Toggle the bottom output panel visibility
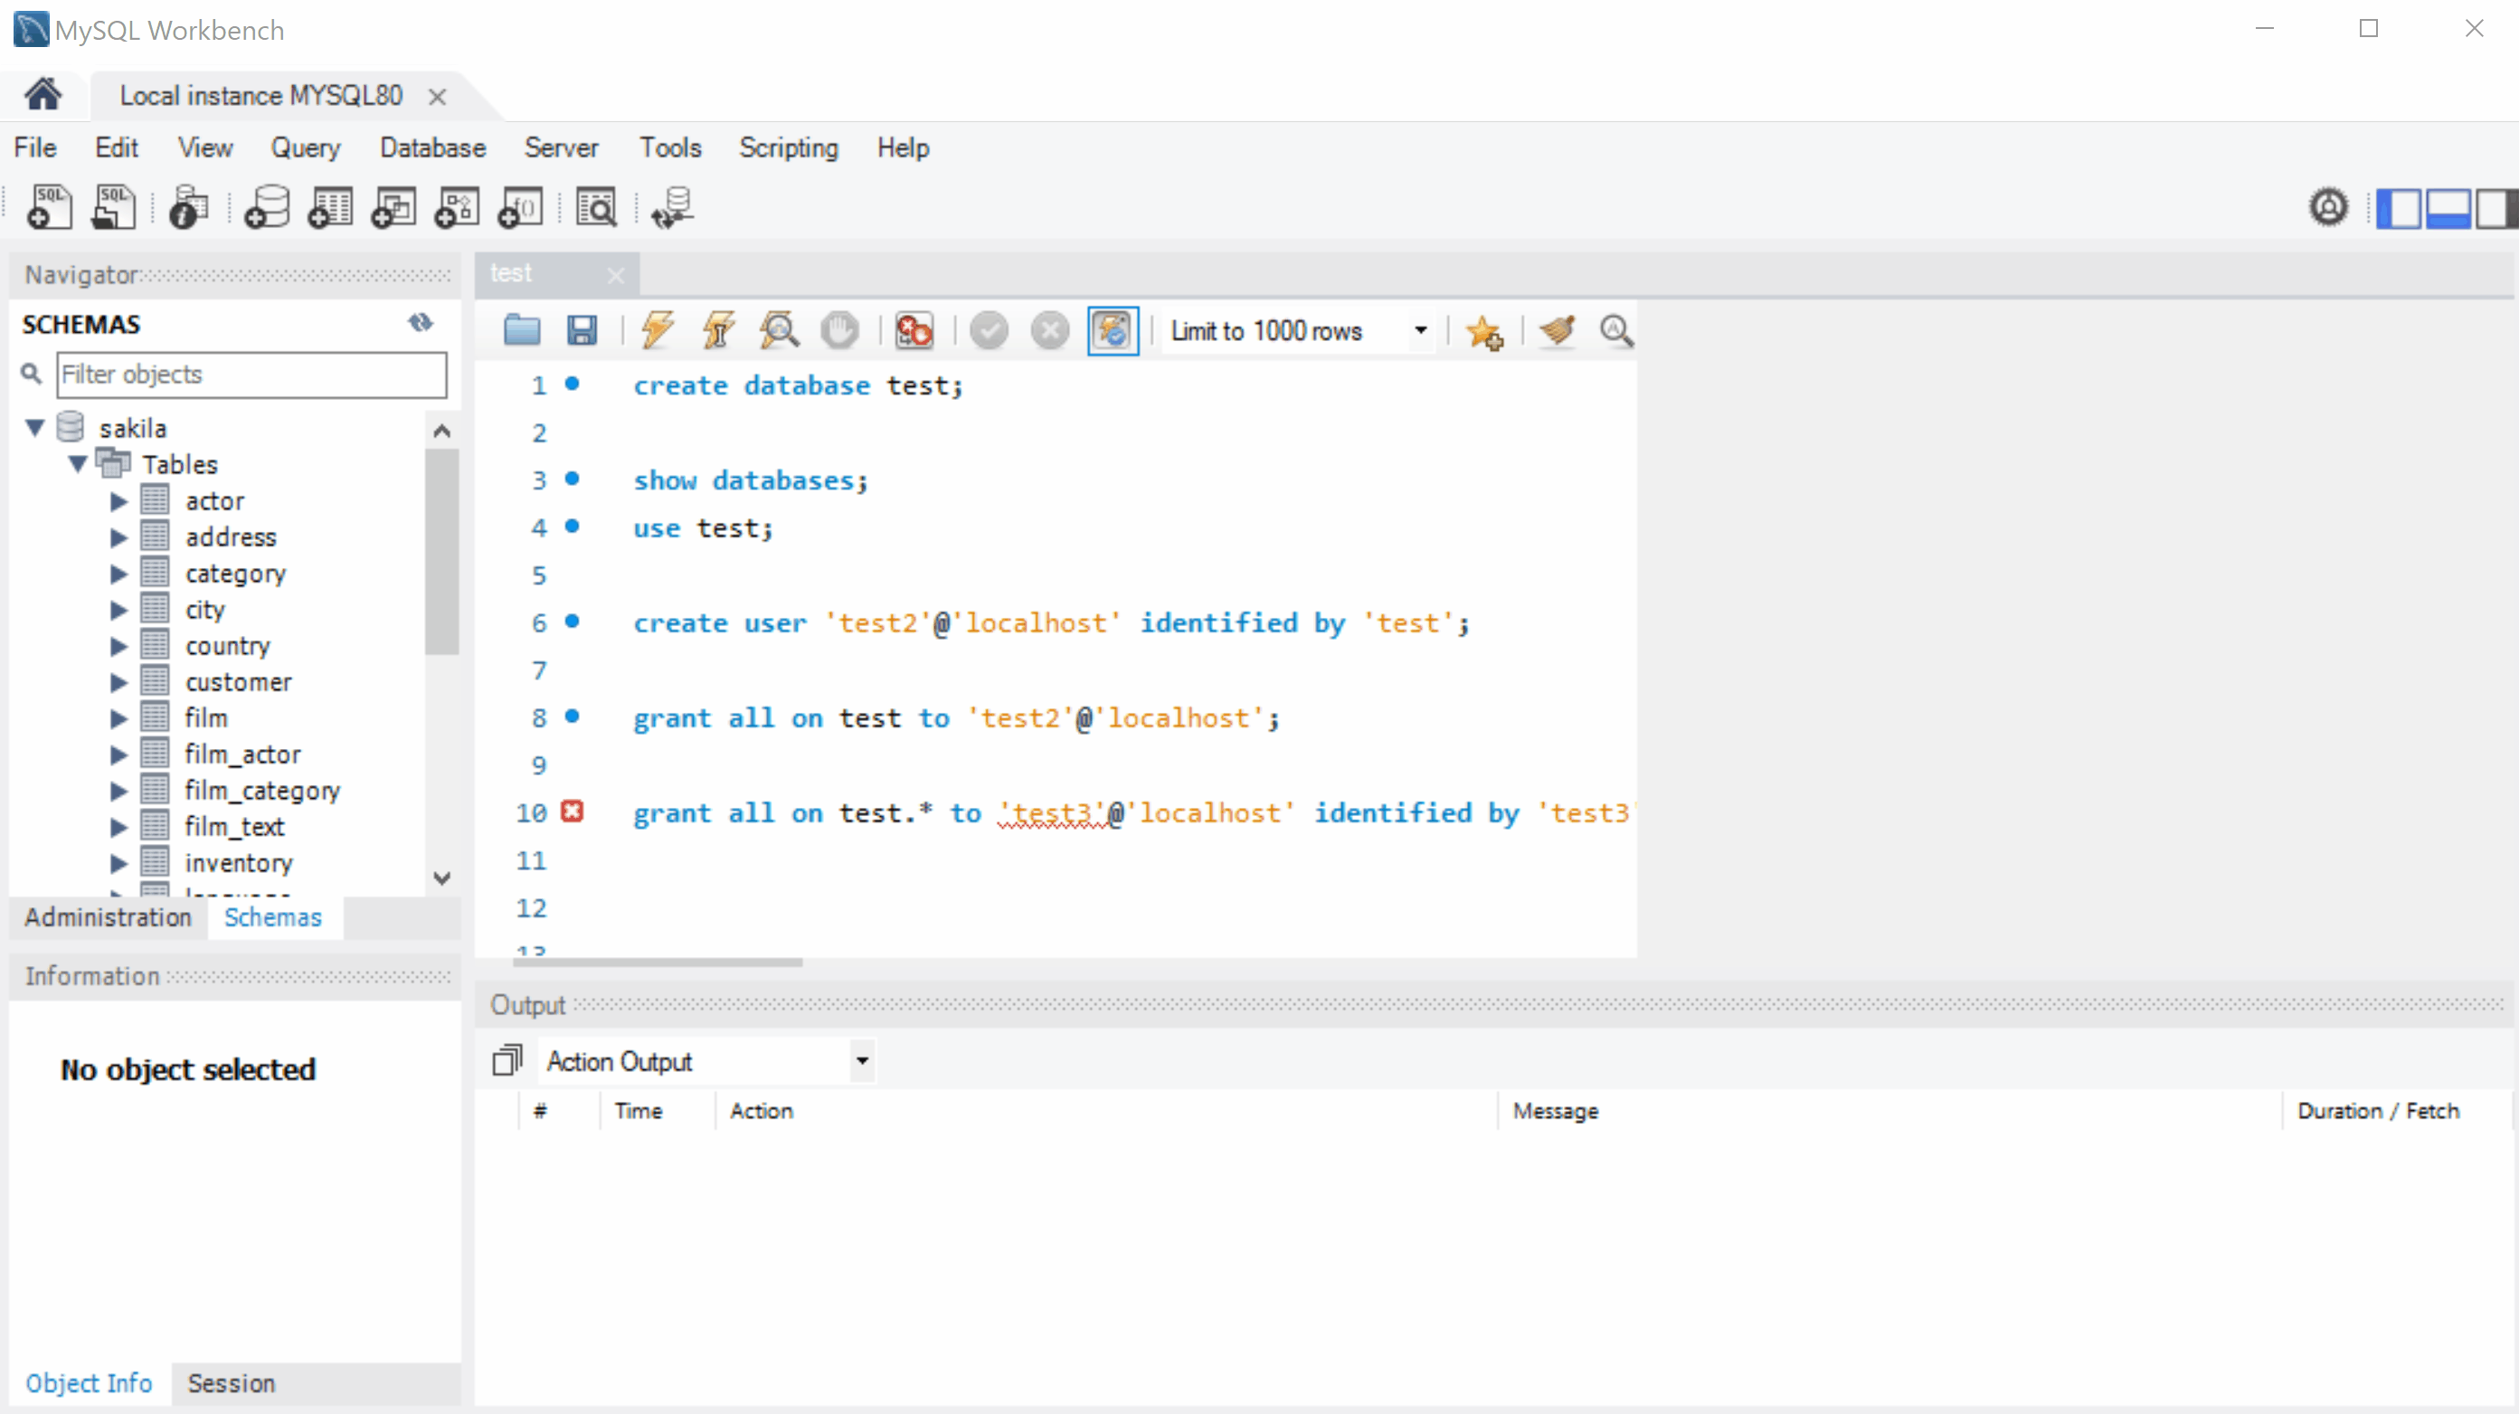The height and width of the screenshot is (1414, 2519). tap(2448, 207)
